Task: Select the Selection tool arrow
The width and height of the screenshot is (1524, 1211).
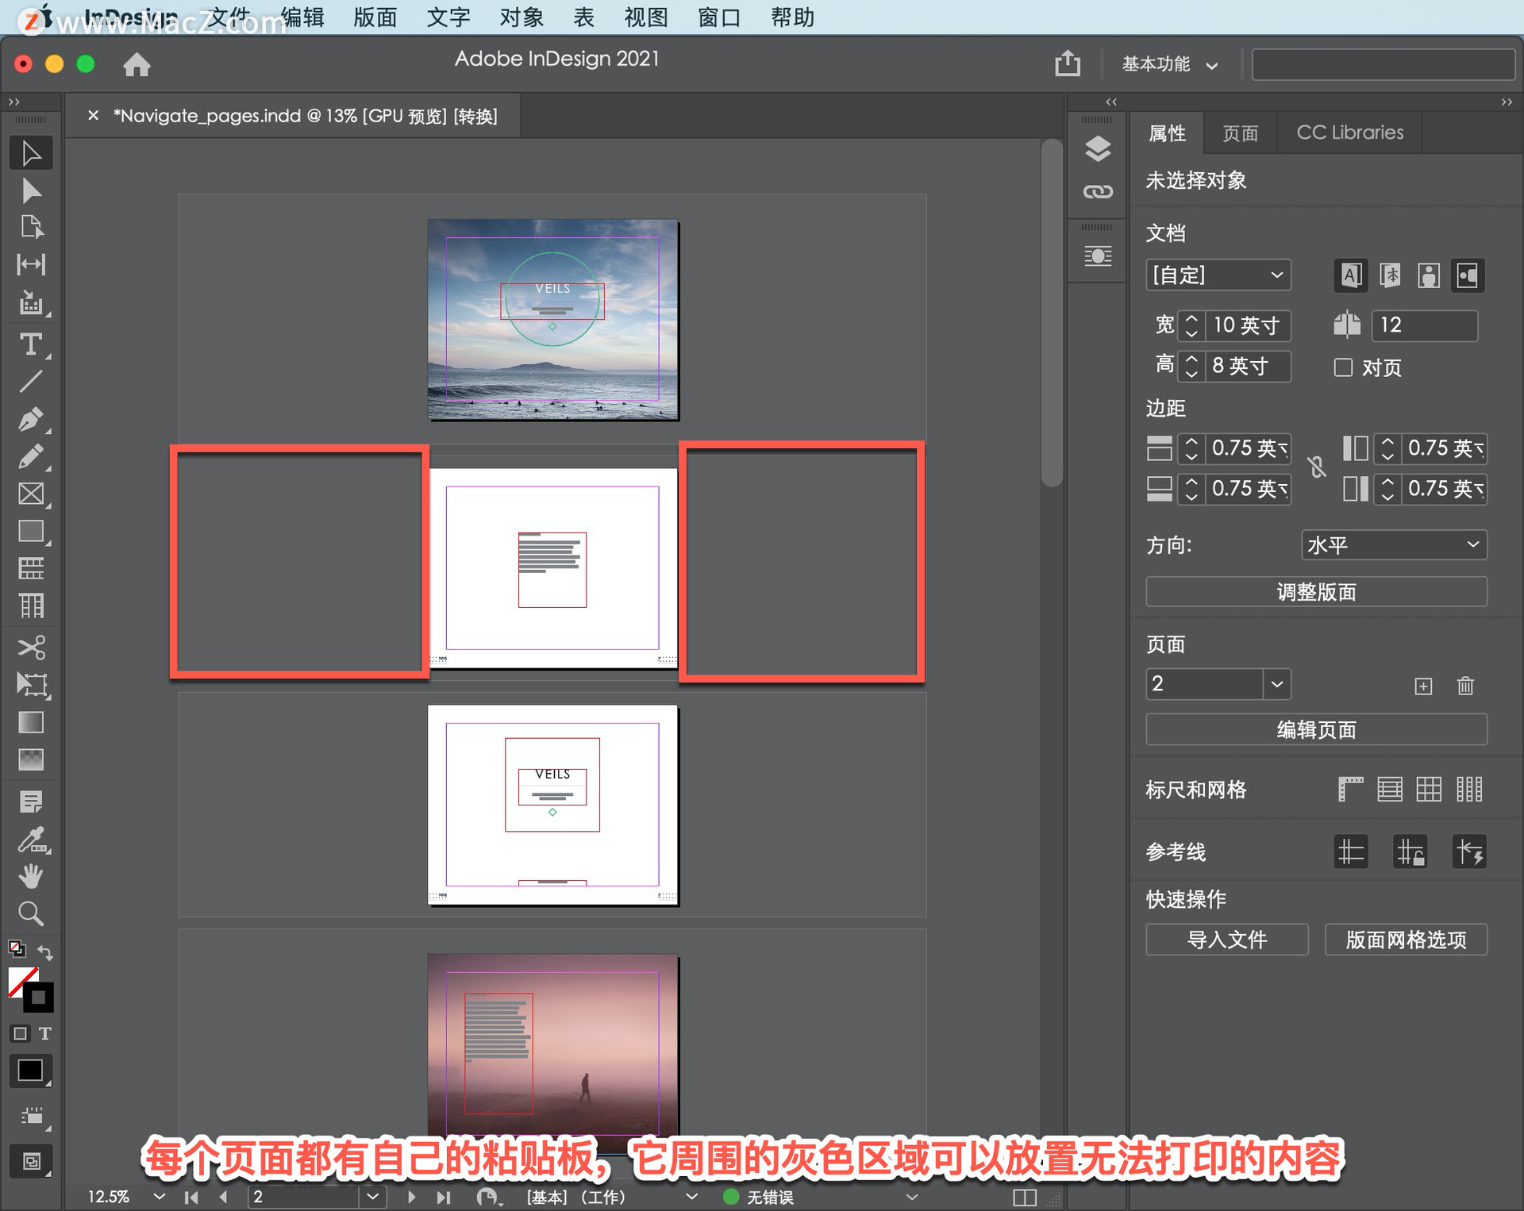Action: (x=31, y=153)
